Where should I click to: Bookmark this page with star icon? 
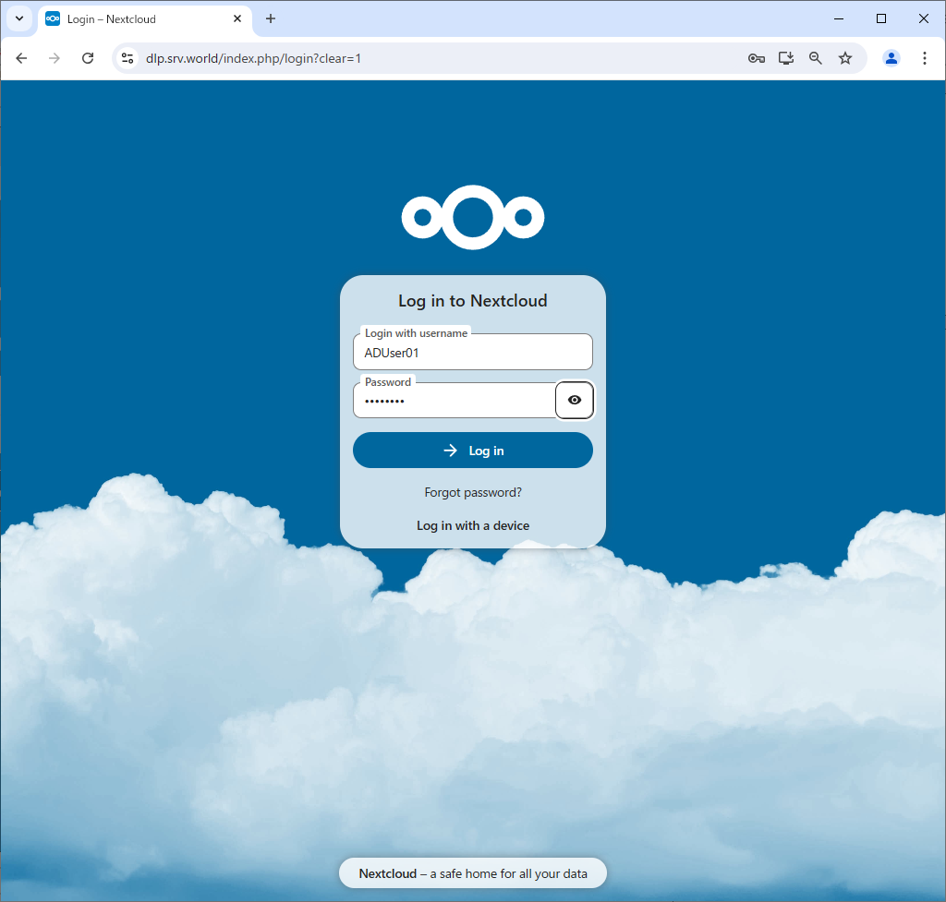(845, 58)
